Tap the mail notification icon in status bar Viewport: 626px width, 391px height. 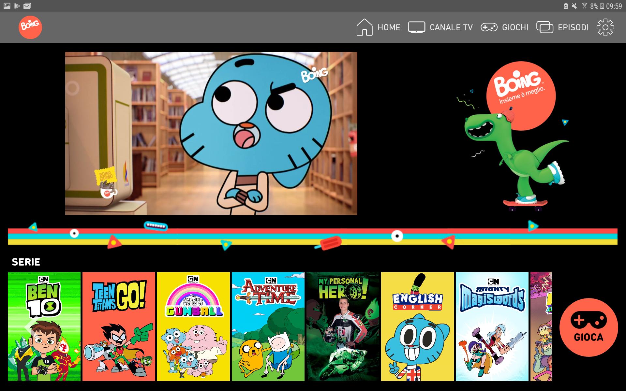[x=27, y=6]
